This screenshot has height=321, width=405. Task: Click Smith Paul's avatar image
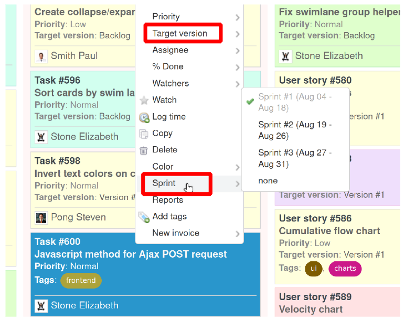41,56
